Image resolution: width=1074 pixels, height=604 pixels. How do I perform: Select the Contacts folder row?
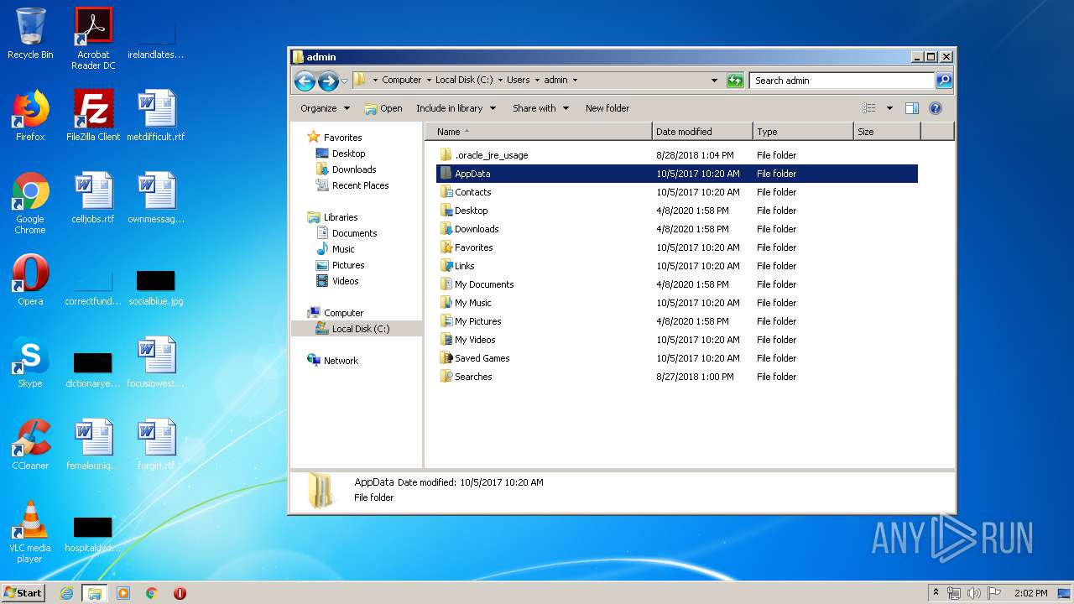click(677, 192)
